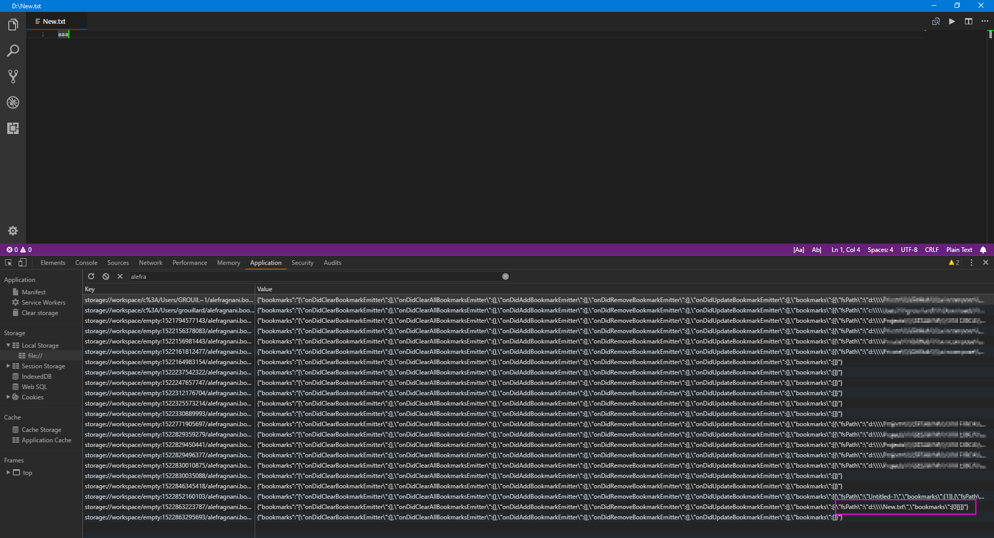Viewport: 994px width, 538px height.
Task: Refresh the Application storage list
Action: pyautogui.click(x=91, y=276)
